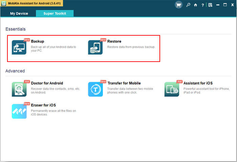237x162 pixels.
Task: Launch the Doctor for Android icon
Action: [19, 89]
